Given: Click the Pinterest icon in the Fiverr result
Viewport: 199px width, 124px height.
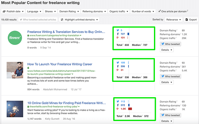Looking at the screenshot, I should click(118, 38).
